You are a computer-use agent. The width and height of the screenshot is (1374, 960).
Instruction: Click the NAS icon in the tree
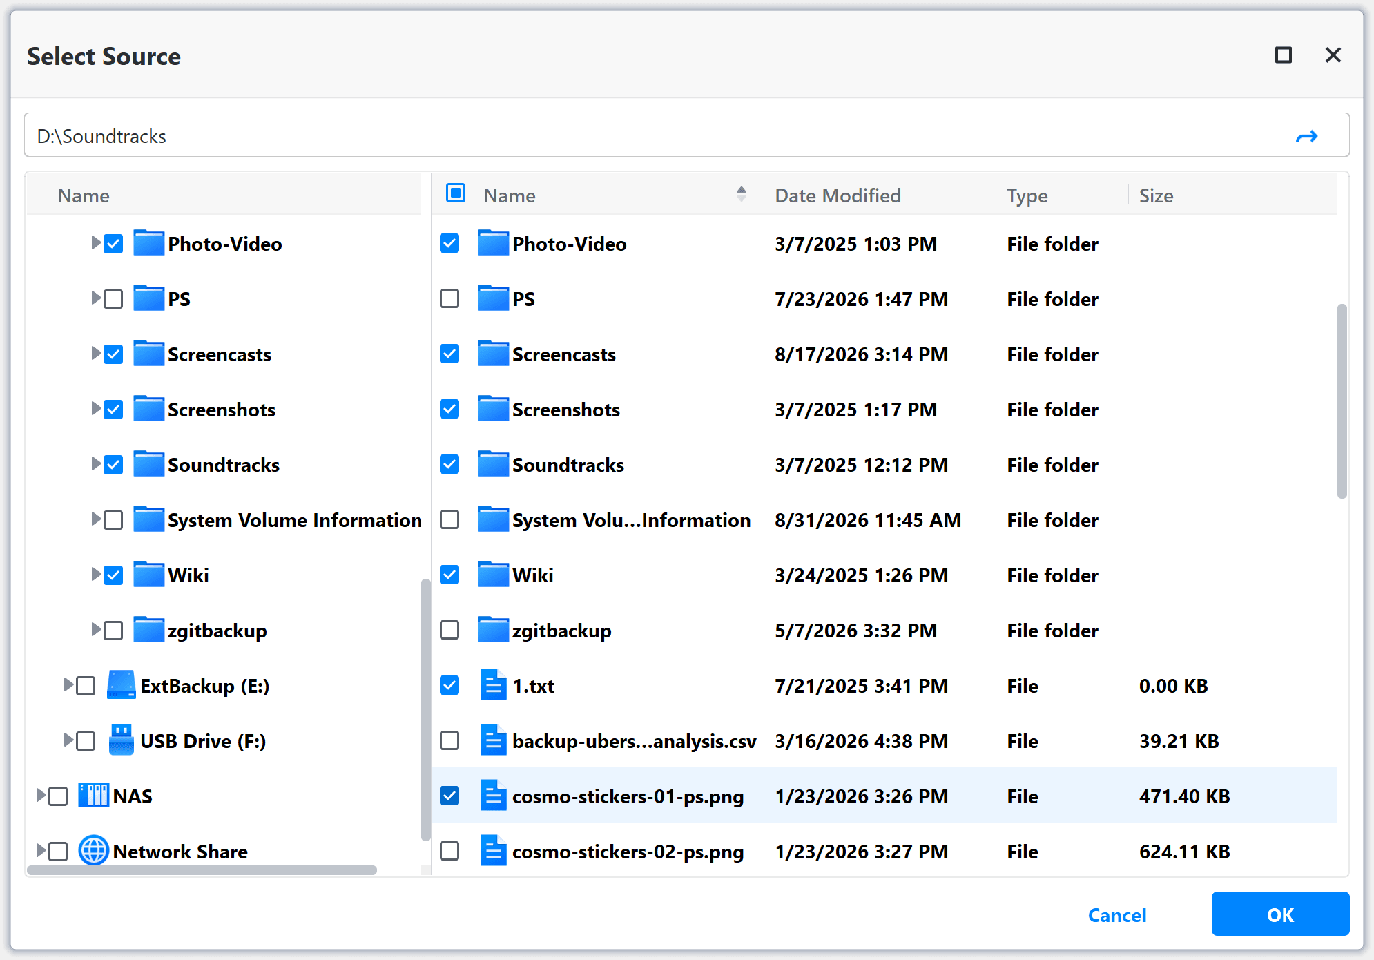coord(93,796)
